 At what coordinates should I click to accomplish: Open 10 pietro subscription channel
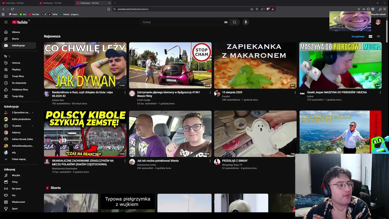click(x=19, y=126)
